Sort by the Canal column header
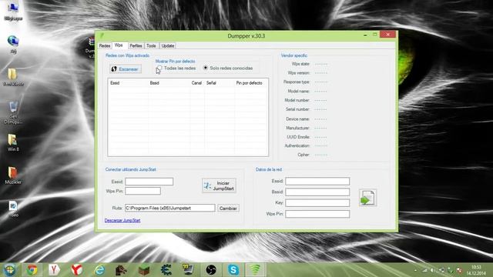 (197, 83)
